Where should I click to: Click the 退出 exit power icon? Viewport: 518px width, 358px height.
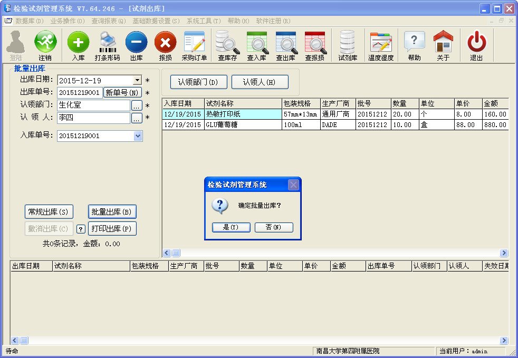click(x=476, y=45)
